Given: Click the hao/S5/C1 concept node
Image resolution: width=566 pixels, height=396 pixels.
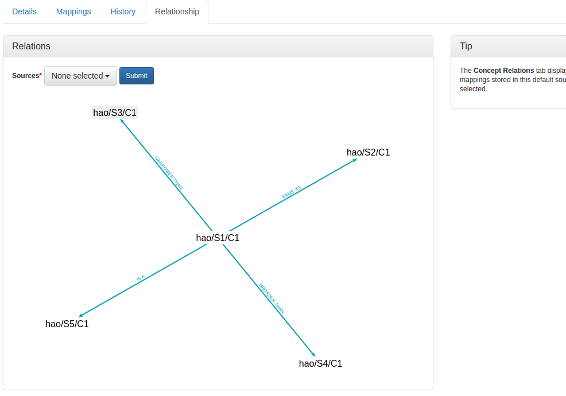Looking at the screenshot, I should (x=67, y=324).
